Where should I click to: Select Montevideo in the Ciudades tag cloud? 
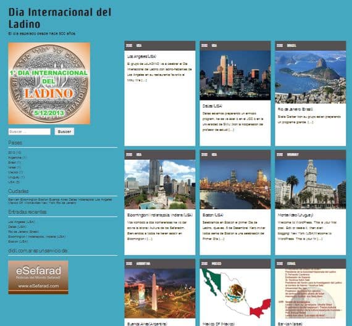tap(33, 203)
